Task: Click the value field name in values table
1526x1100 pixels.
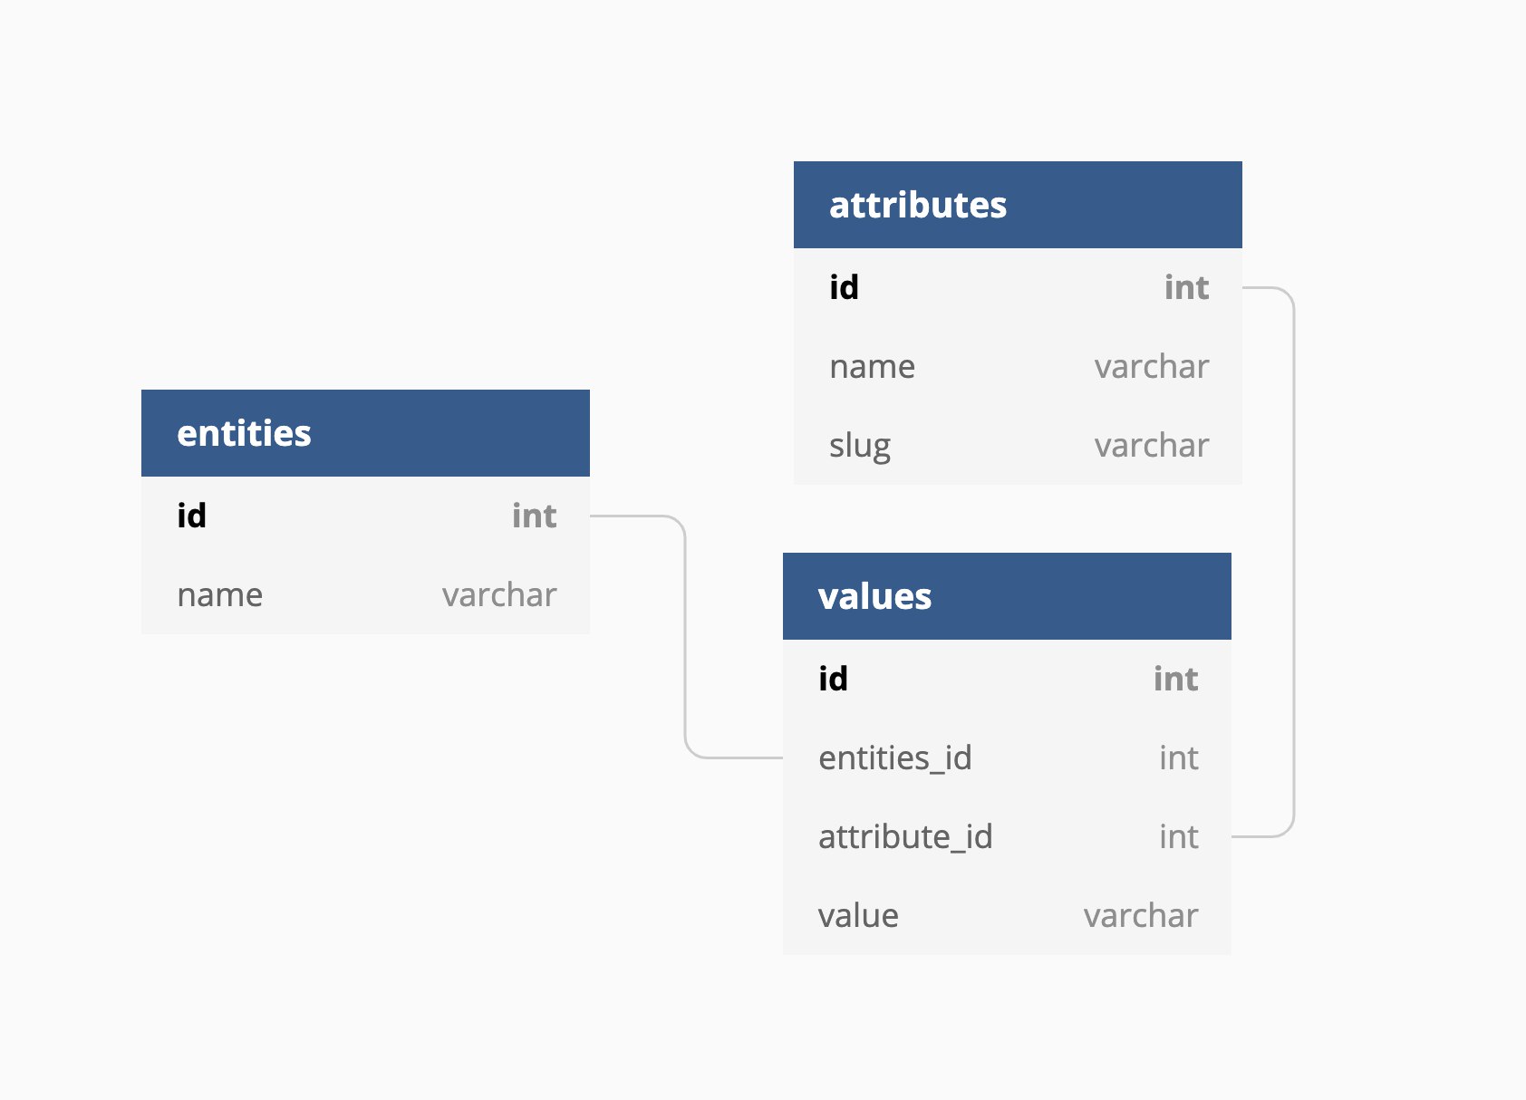Action: tap(858, 915)
